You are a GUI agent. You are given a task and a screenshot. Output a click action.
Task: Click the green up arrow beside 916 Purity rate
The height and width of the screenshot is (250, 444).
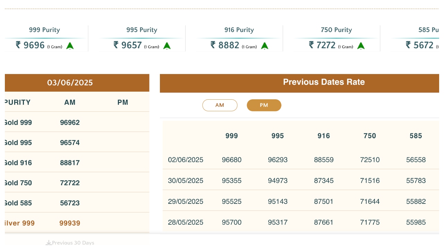point(265,45)
